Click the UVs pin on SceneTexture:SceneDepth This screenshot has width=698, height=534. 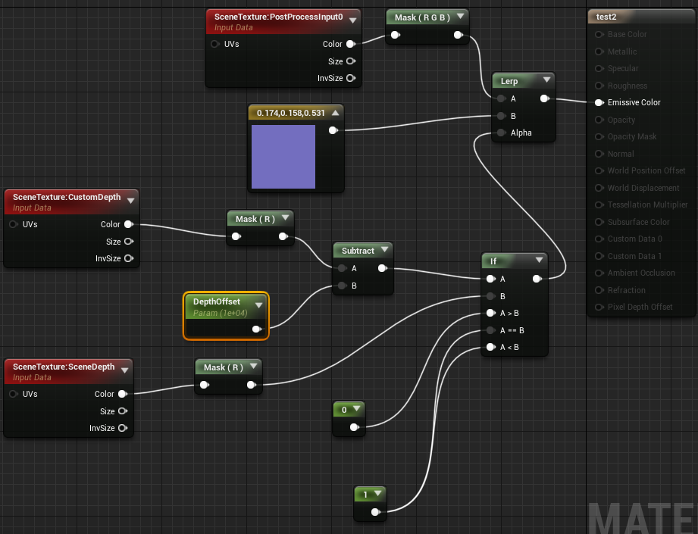click(x=14, y=394)
